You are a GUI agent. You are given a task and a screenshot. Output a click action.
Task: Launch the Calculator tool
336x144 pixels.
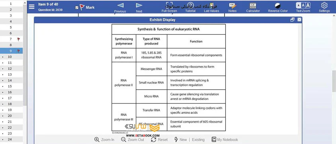[x=253, y=8]
